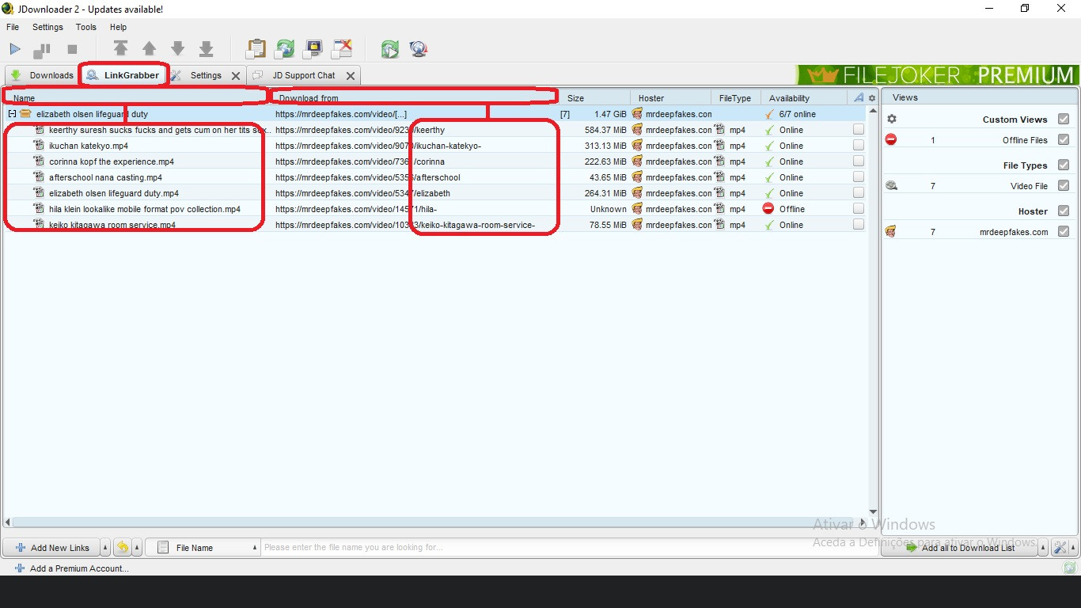
Task: Tick the checkbox in the Offline row
Action: pyautogui.click(x=859, y=209)
